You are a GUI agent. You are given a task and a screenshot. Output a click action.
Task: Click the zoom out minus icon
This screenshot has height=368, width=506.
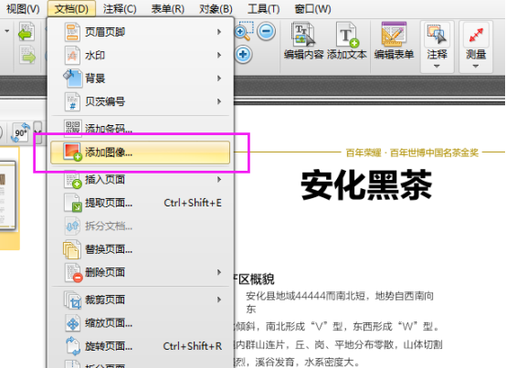pyautogui.click(x=266, y=31)
